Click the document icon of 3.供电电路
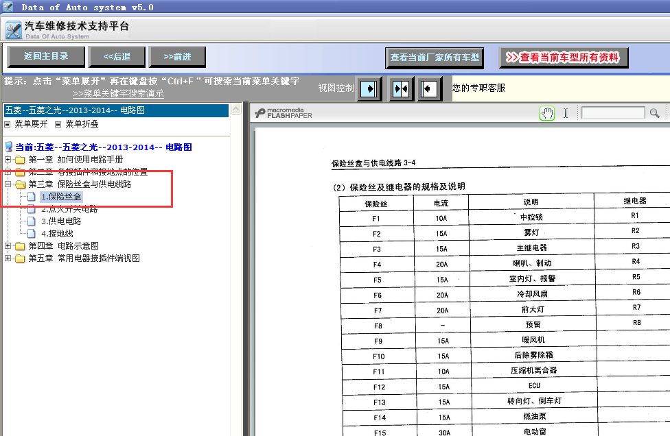This screenshot has width=670, height=436. [x=32, y=221]
